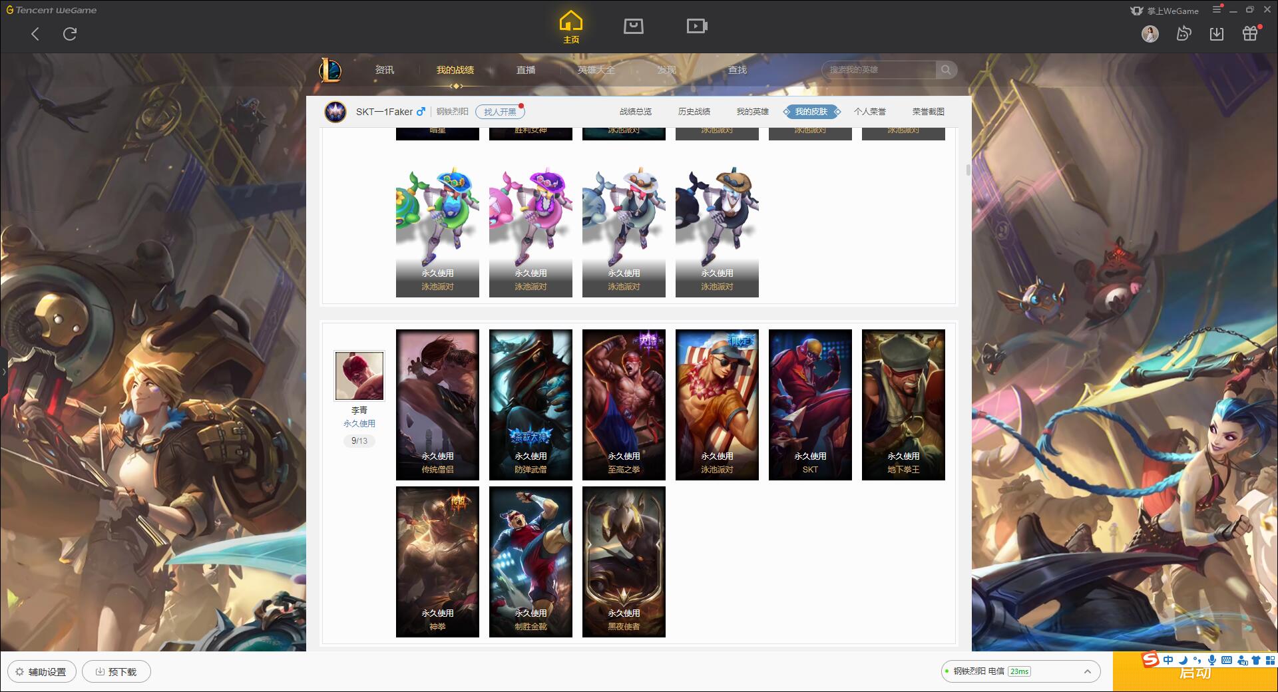Open the 英雄大全 tab
The height and width of the screenshot is (692, 1278).
[596, 70]
